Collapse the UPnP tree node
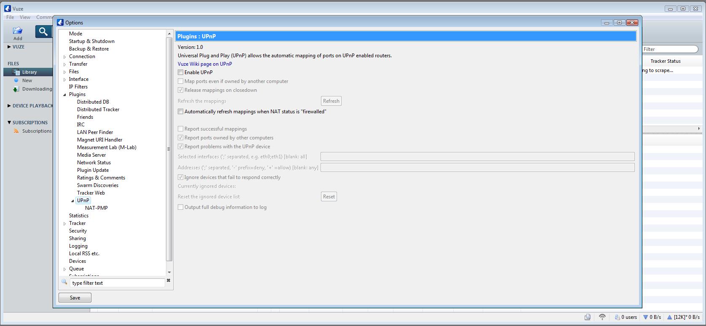The width and height of the screenshot is (706, 326). tap(73, 201)
